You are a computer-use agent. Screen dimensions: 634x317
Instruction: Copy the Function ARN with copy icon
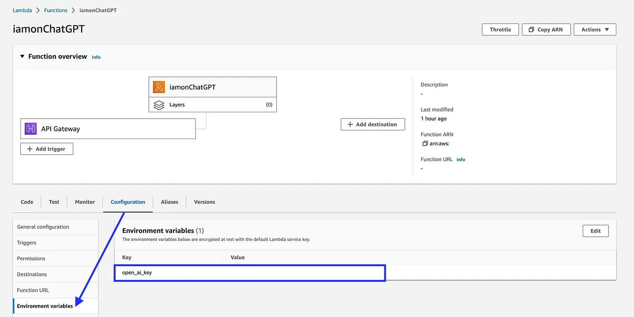click(425, 144)
